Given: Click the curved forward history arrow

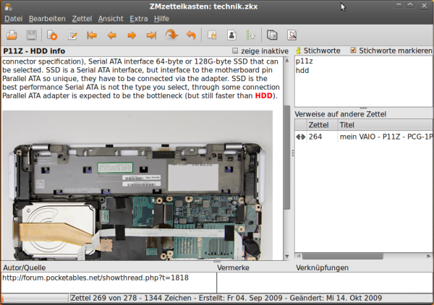Looking at the screenshot, I should (x=171, y=35).
